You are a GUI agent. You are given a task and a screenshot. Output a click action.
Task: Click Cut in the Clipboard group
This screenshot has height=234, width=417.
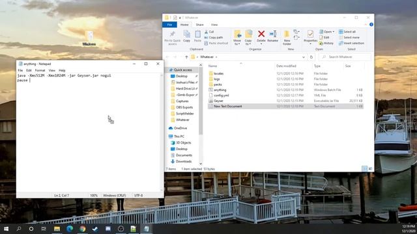(209, 32)
